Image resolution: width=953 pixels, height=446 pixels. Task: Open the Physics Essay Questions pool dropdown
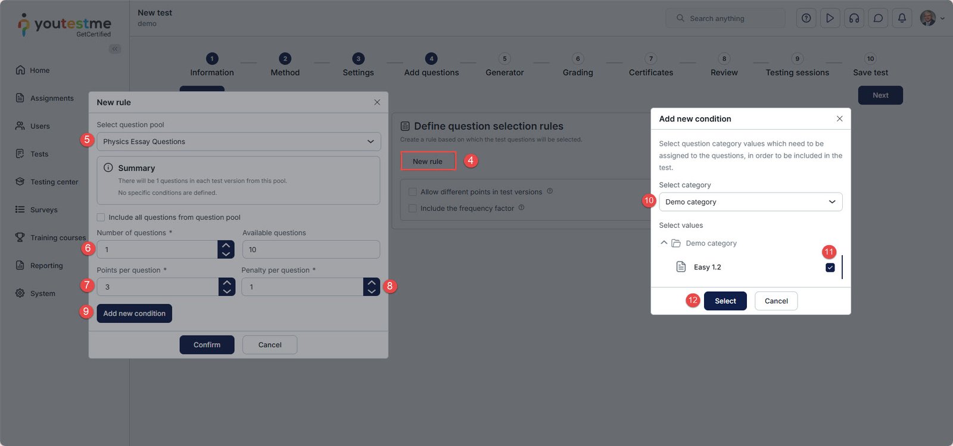(238, 142)
